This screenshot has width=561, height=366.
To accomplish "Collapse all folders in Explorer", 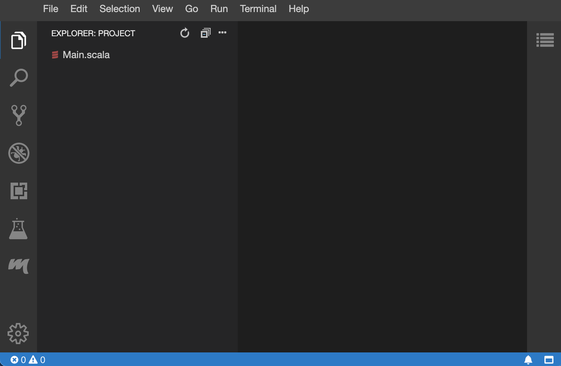I will click(205, 33).
